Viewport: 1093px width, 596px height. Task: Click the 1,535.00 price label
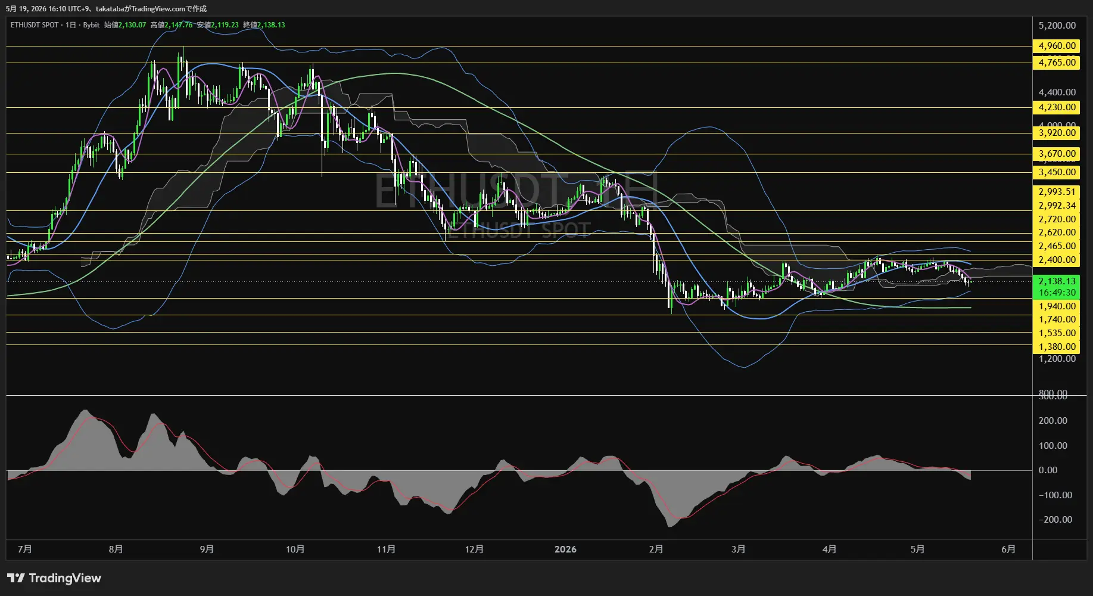(1056, 333)
